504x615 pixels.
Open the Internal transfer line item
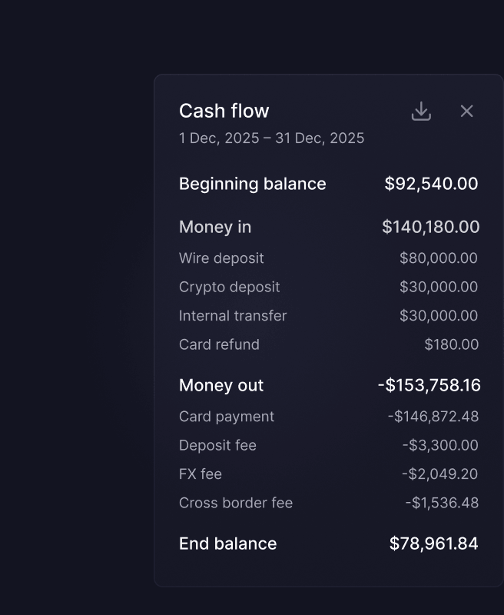click(328, 316)
